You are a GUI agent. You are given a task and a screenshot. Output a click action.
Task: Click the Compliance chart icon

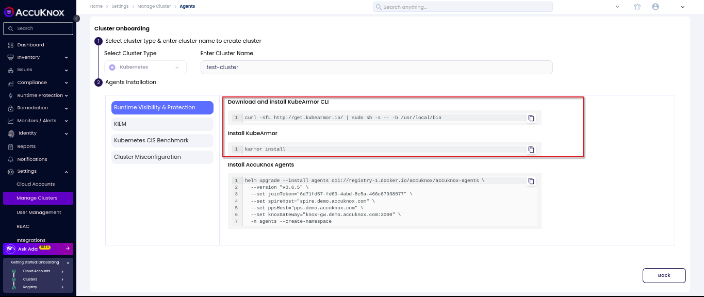coord(11,82)
